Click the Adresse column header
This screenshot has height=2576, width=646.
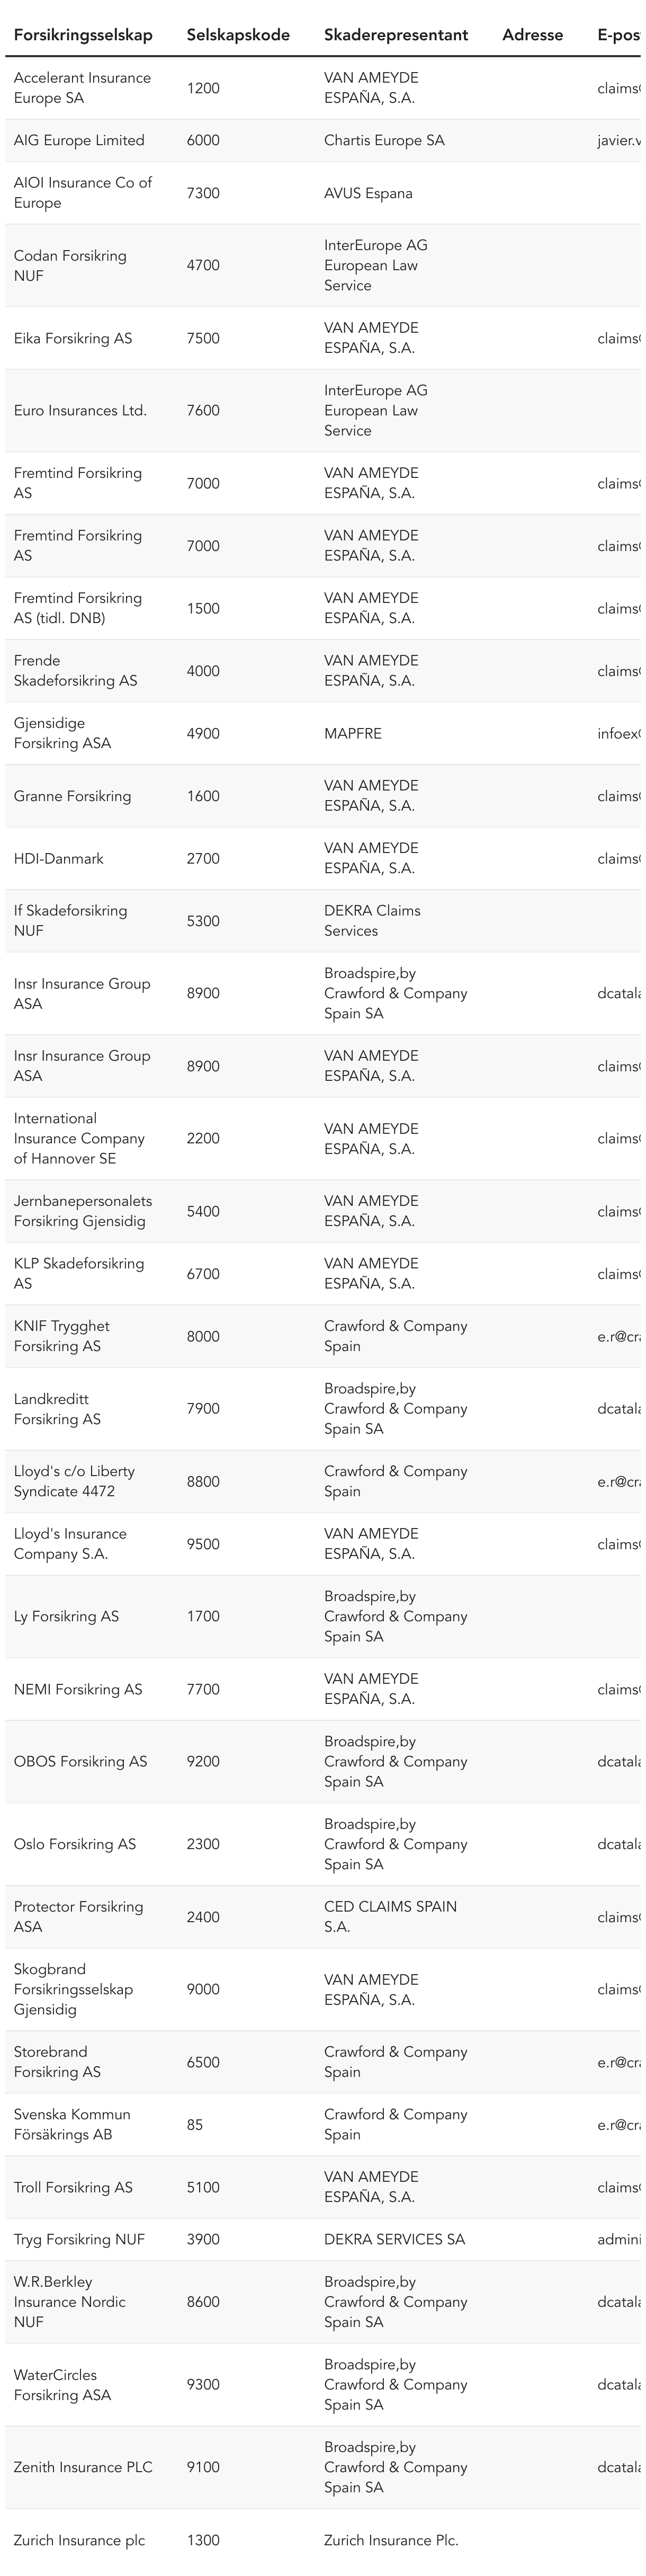coord(532,35)
